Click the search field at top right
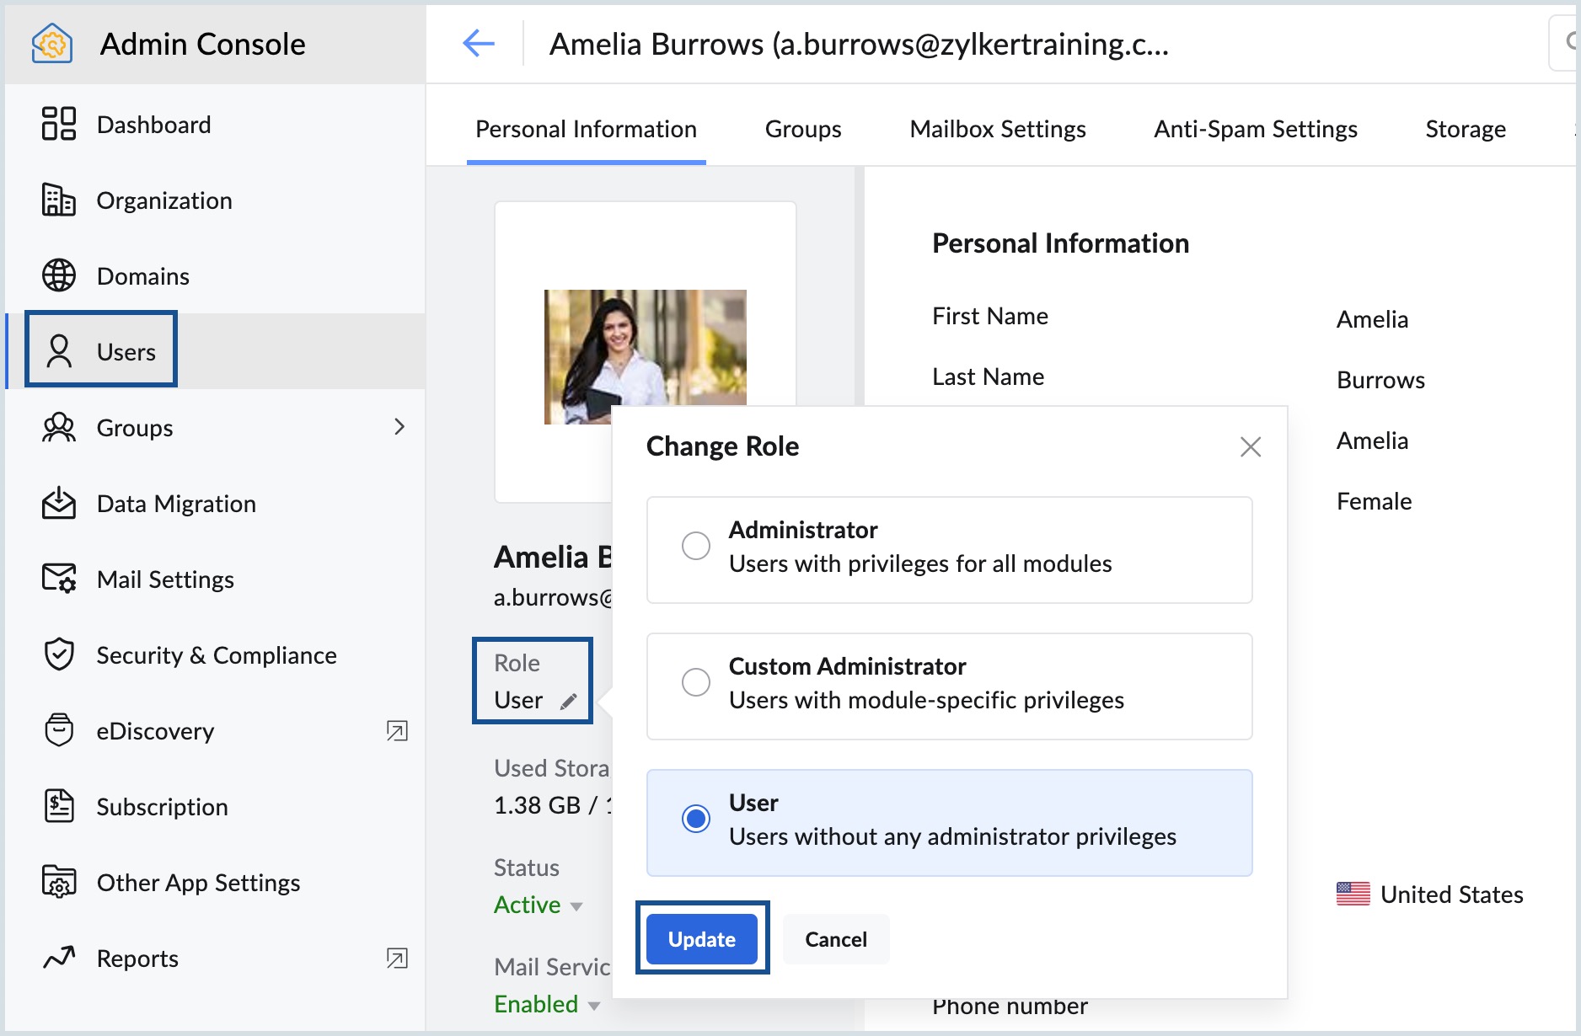 1564,42
